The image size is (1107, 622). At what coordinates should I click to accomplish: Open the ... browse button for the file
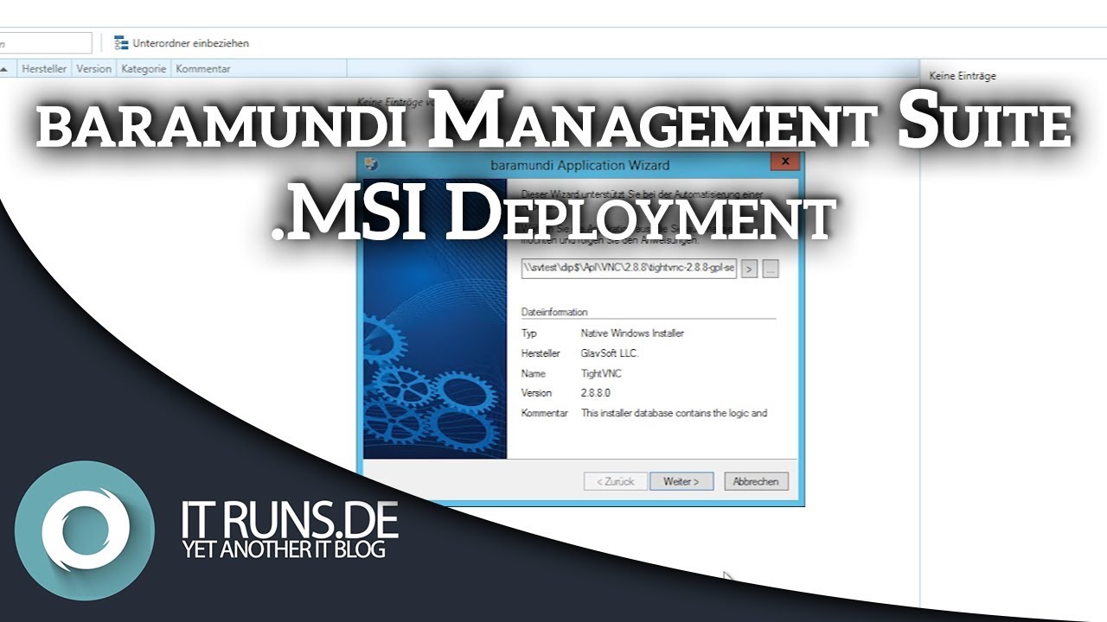[771, 270]
